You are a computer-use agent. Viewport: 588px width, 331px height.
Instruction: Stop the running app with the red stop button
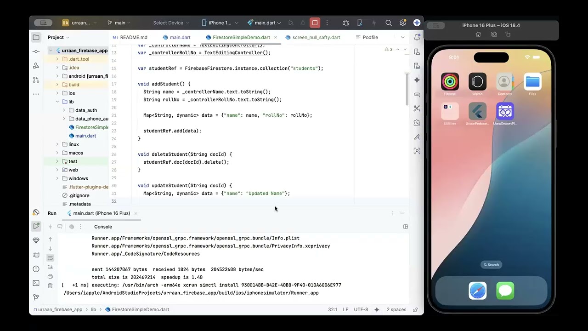(315, 23)
